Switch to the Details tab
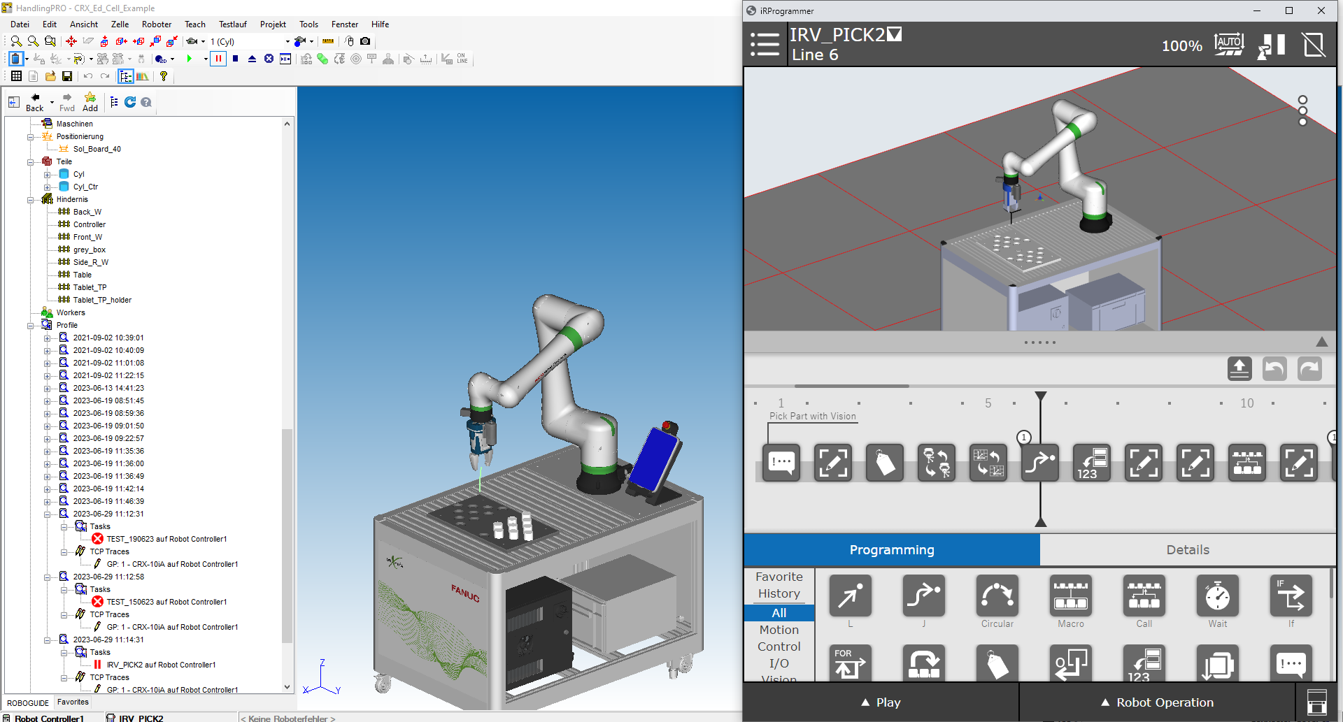 click(1187, 550)
